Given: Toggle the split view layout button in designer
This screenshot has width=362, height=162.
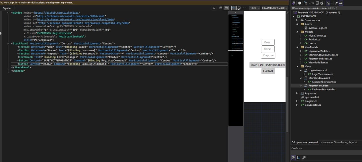Looking at the screenshot, I should click(x=226, y=8).
